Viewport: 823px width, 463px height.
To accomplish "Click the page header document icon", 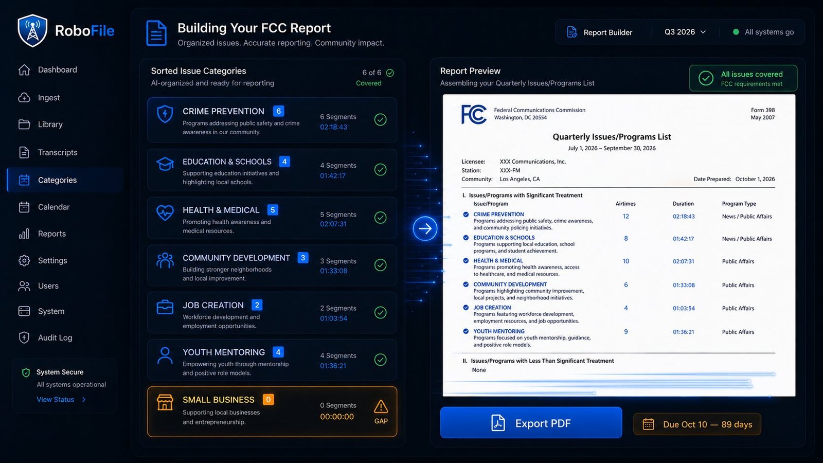I will [156, 33].
